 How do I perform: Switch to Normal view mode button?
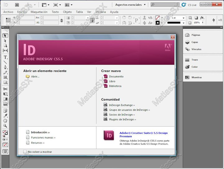[5, 151]
